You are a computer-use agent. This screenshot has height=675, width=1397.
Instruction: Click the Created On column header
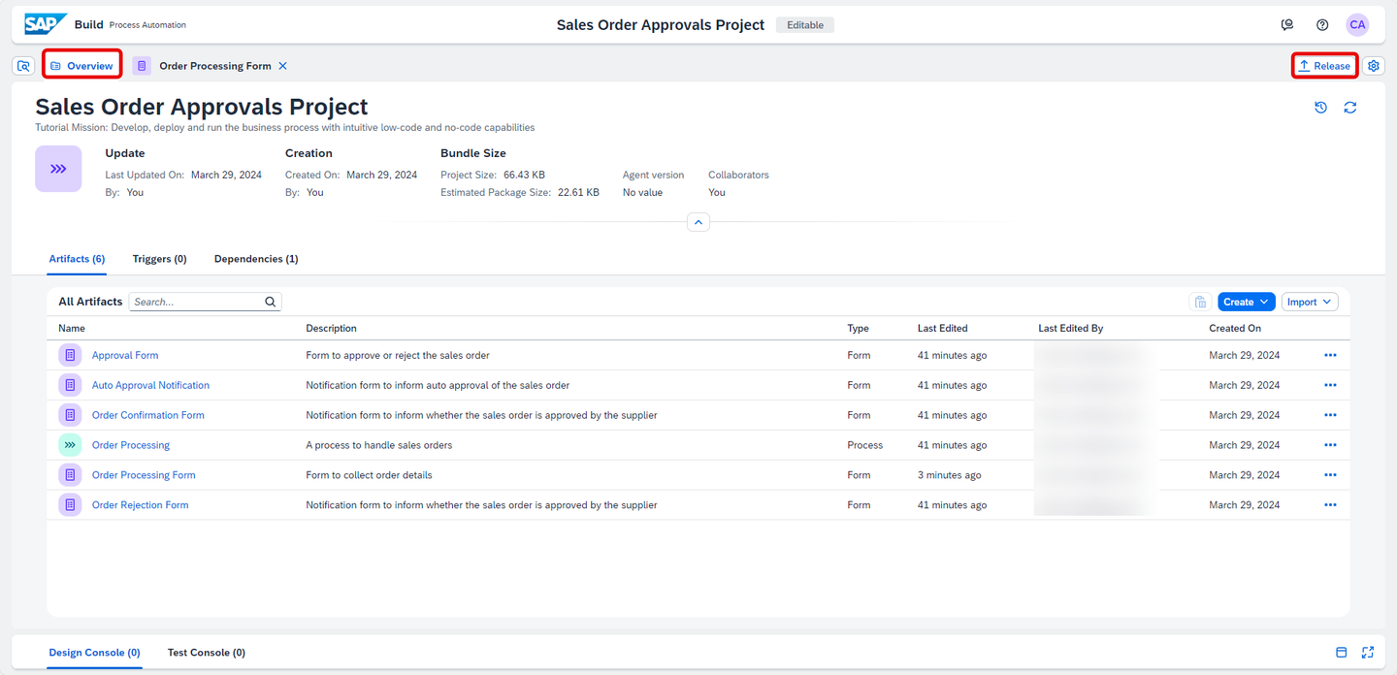point(1235,329)
